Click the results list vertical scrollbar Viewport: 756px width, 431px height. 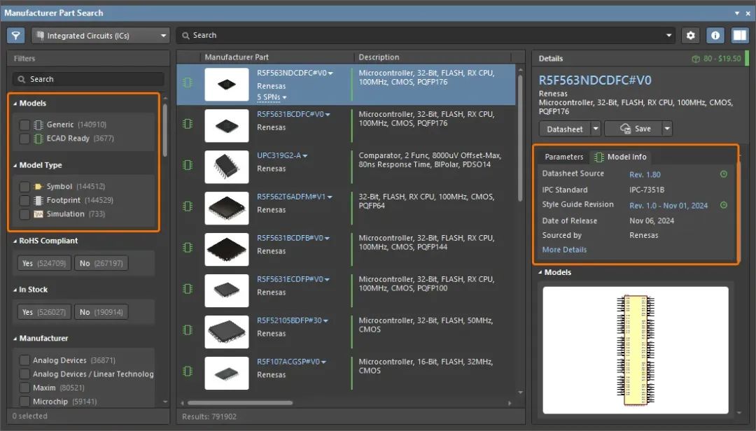tap(520, 139)
